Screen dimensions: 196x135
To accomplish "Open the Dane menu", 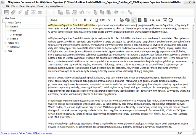I will 22,6.
